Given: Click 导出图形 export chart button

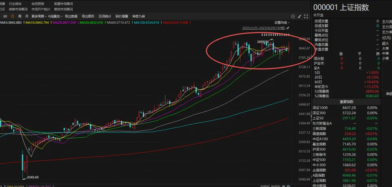Looking at the screenshot, I should [88, 16].
